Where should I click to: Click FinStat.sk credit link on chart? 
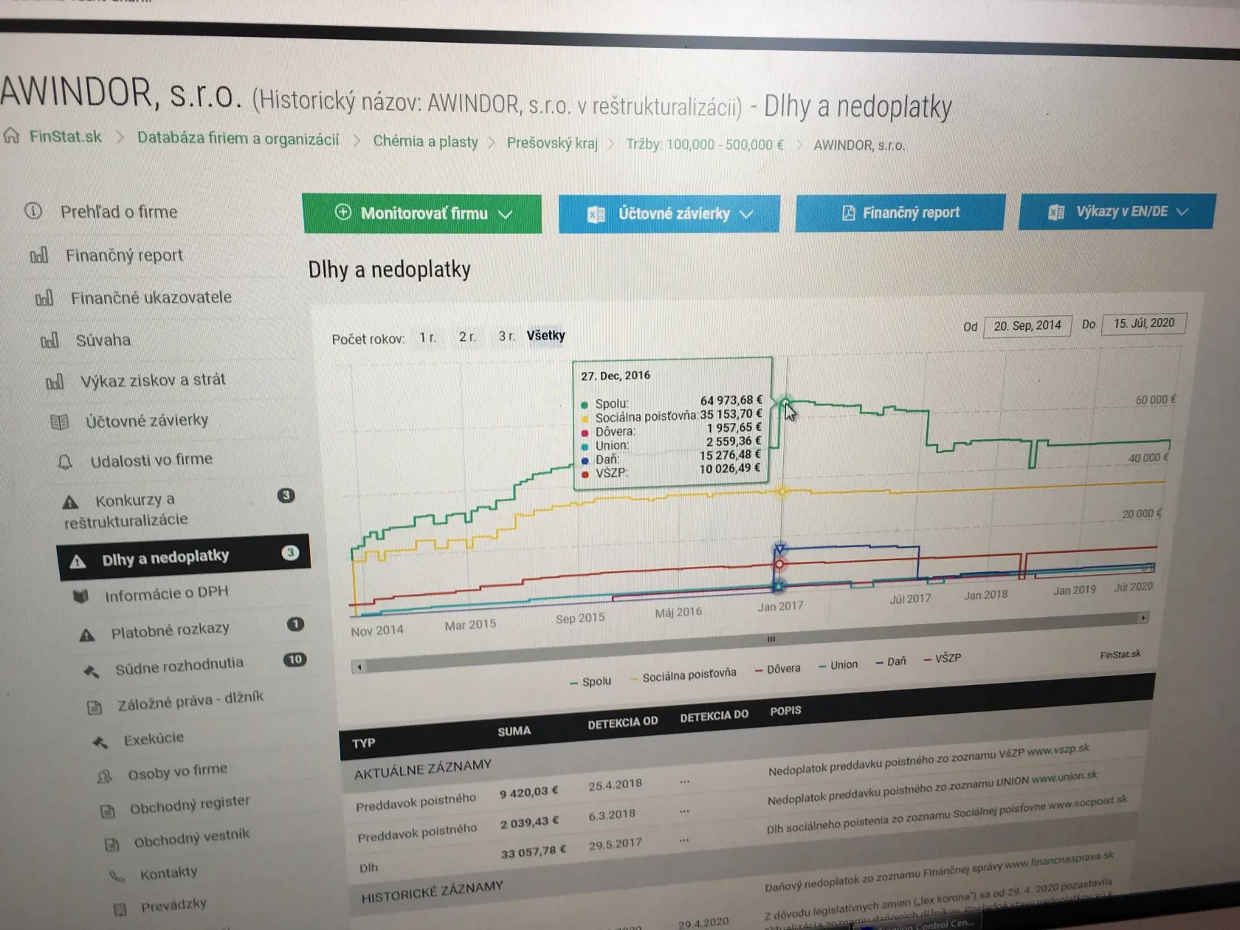tap(1120, 655)
